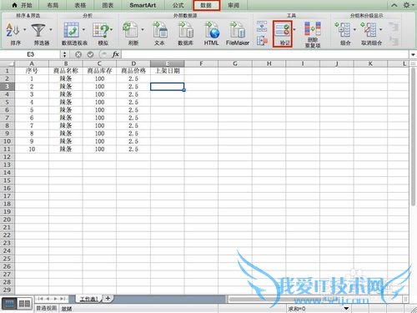
Task: Click the ribbon settings gear icon
Action: coord(406,5)
